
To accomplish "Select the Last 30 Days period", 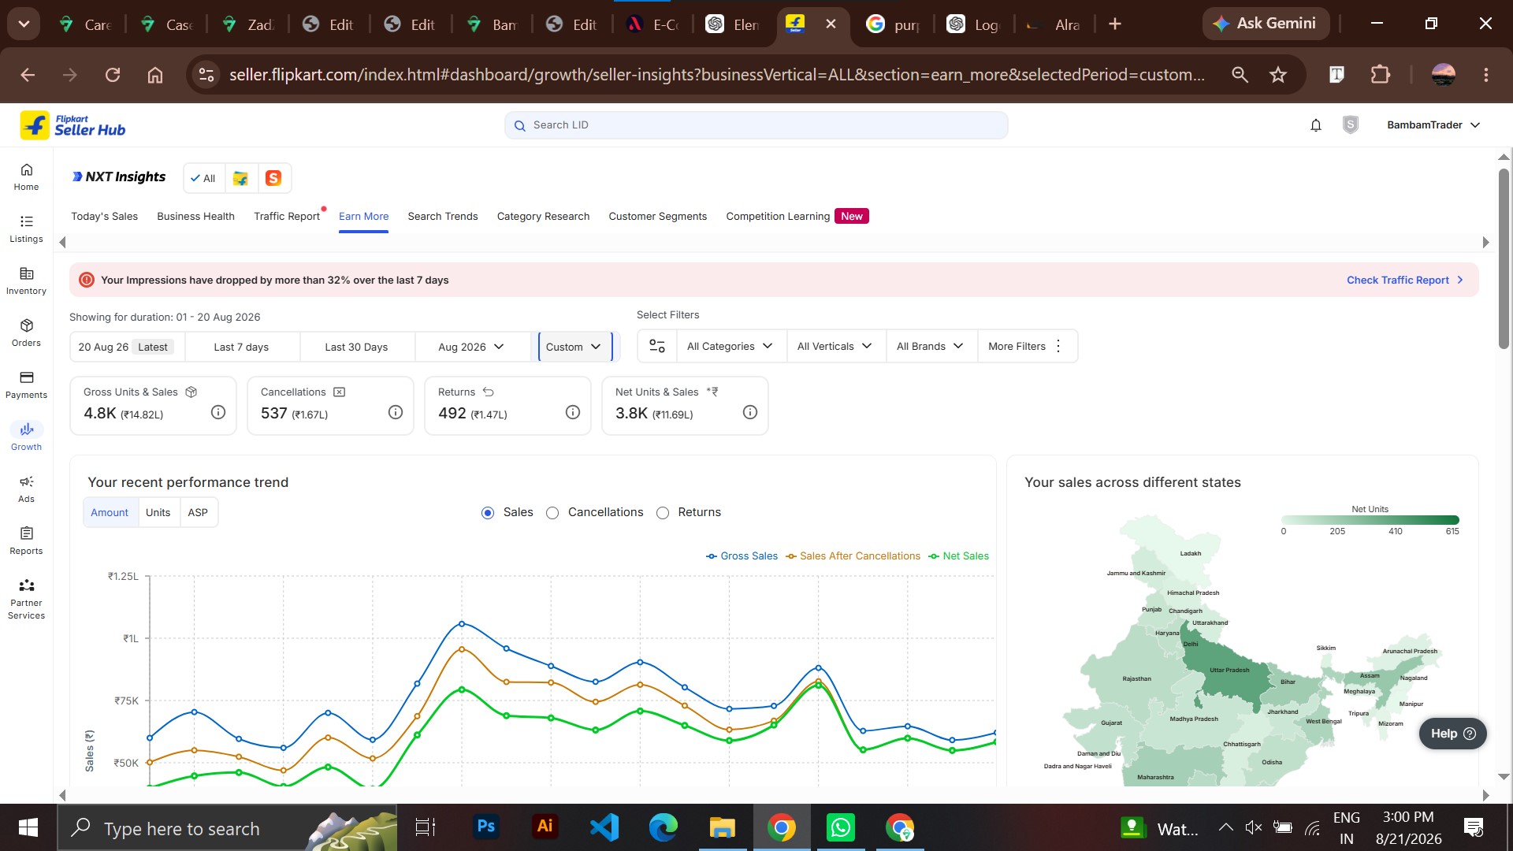I will coord(356,347).
